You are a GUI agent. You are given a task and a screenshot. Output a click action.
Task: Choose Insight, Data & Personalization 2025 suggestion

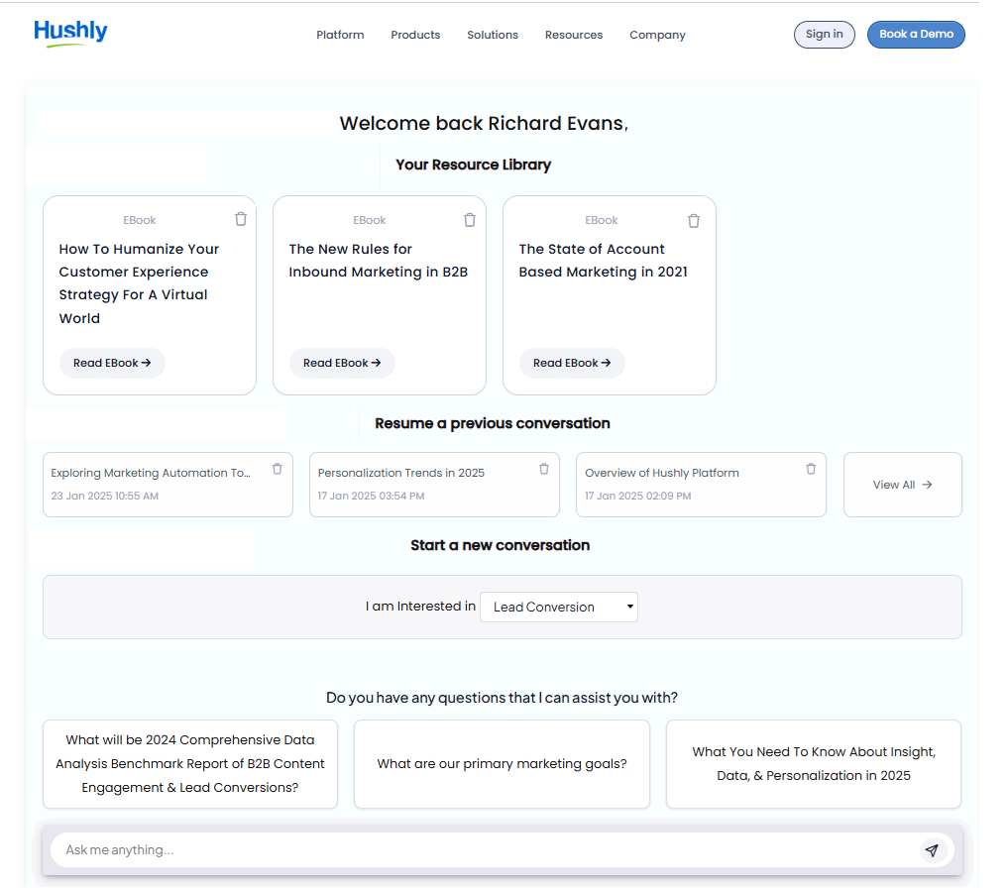pos(814,764)
